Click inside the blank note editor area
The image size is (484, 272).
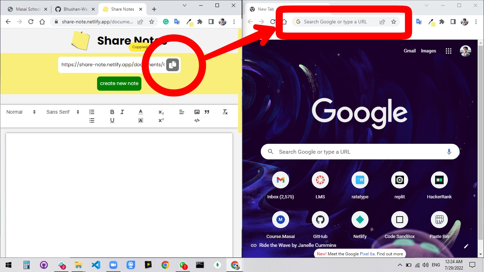[119, 195]
